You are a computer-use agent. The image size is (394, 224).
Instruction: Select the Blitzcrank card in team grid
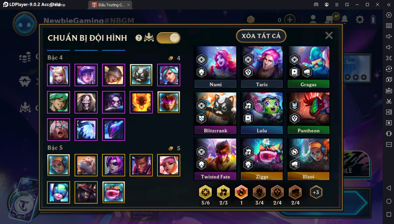[215, 113]
